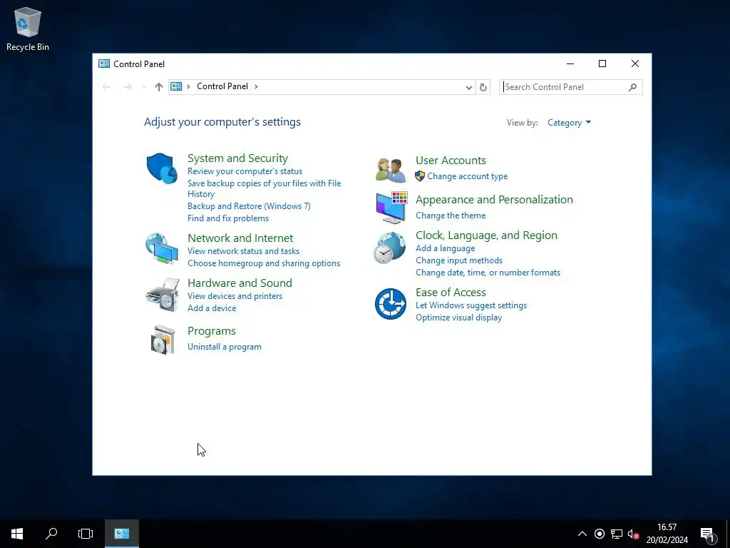Open Clock, Language, and Region heading
This screenshot has height=548, width=730.
pos(486,235)
